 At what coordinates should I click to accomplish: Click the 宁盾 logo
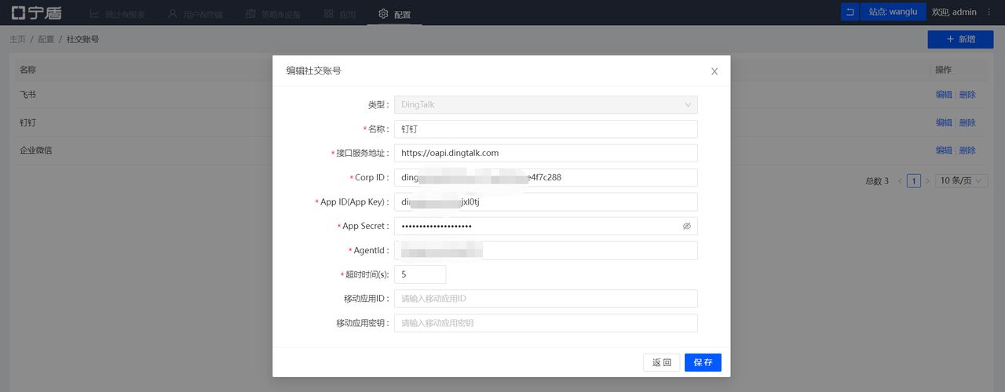(x=36, y=13)
